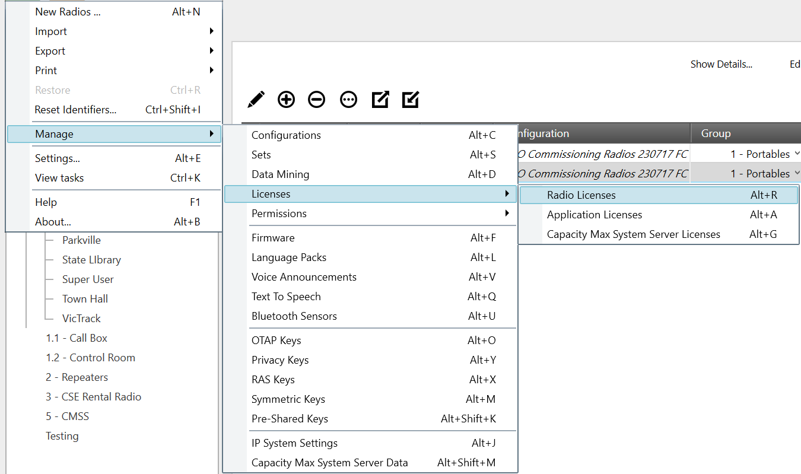Open Settings from the menu
Image resolution: width=801 pixels, height=474 pixels.
(114, 158)
